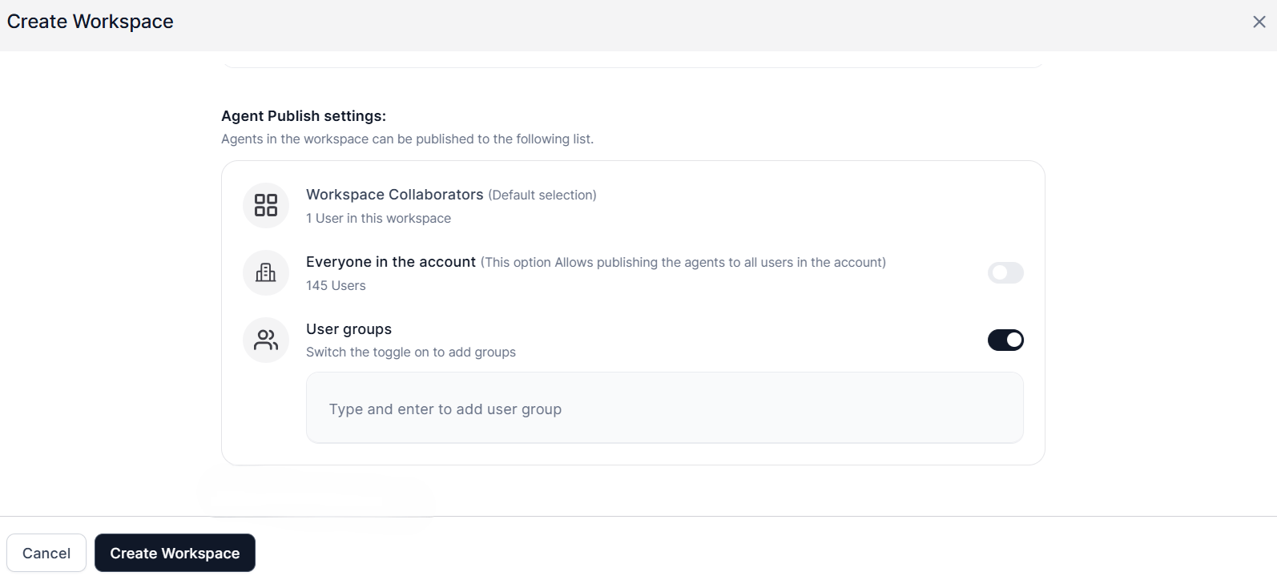
Task: Click 'Switch the toggle on to add groups' text
Action: point(411,352)
